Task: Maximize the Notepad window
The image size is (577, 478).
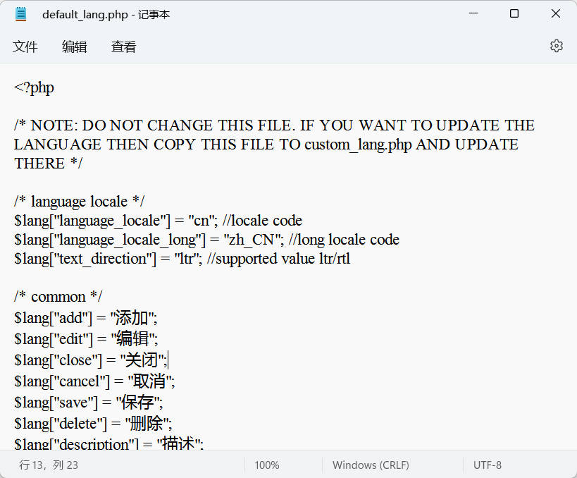Action: 514,13
